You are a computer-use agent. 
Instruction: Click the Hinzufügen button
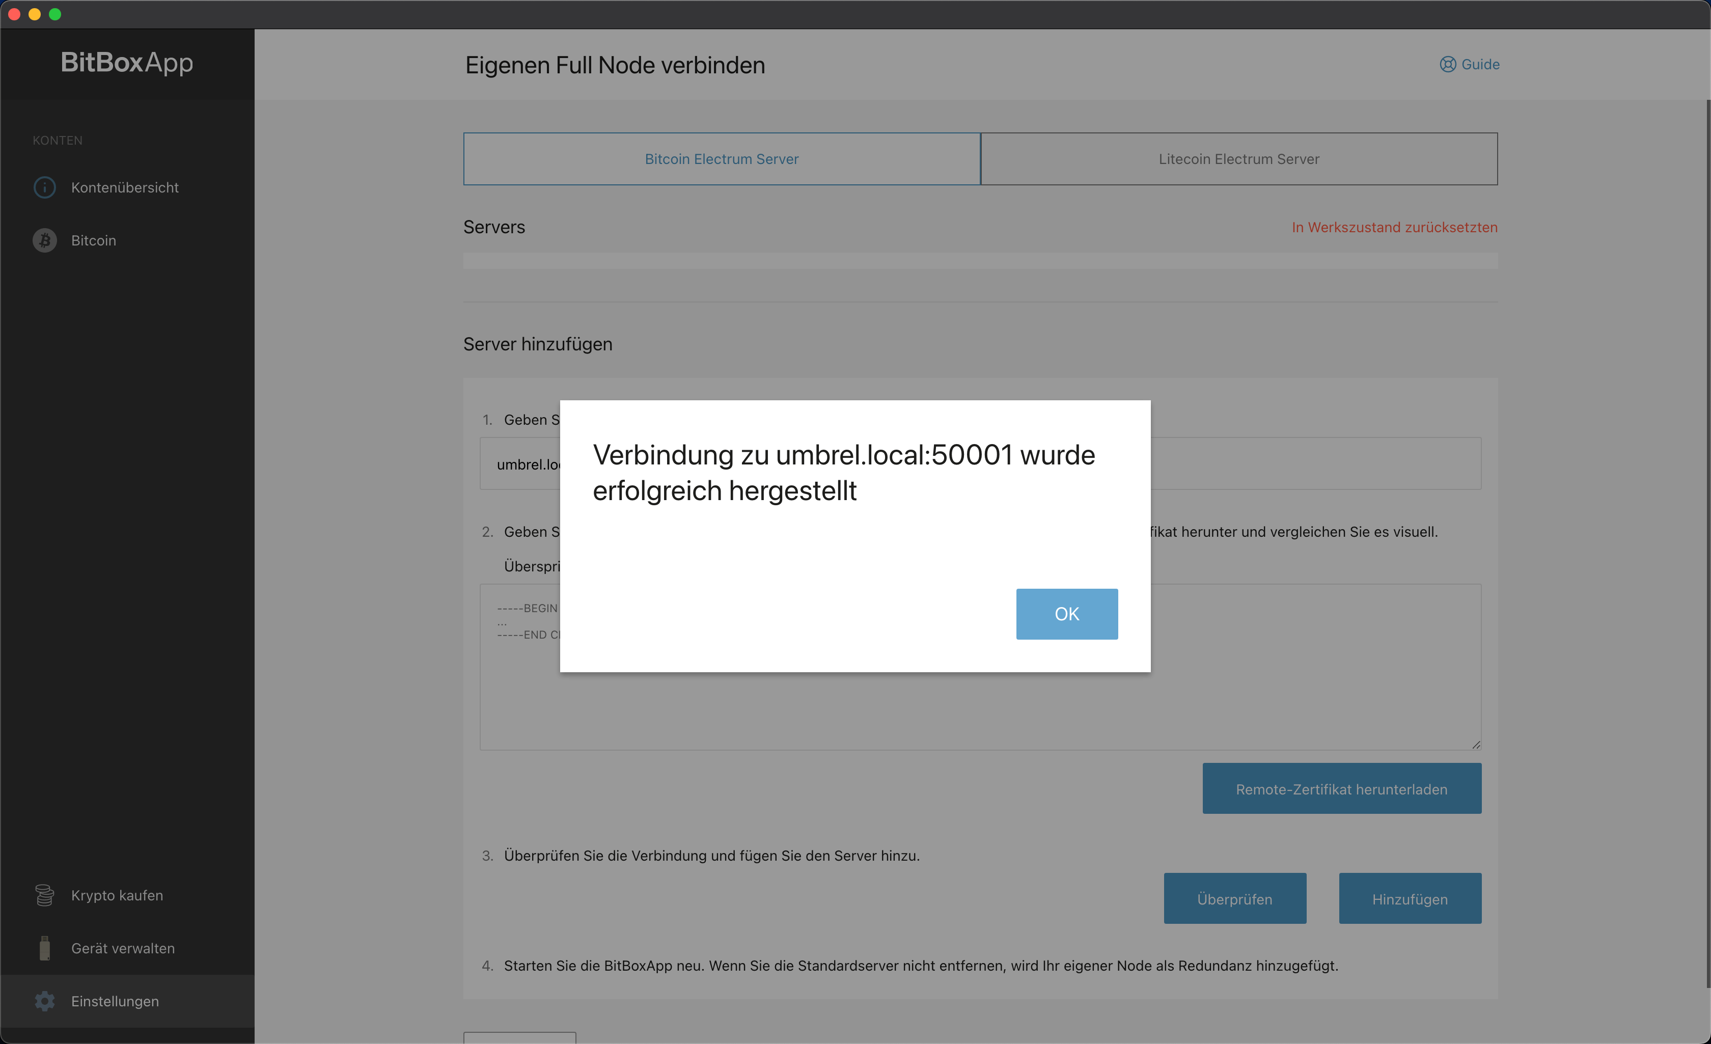point(1410,899)
